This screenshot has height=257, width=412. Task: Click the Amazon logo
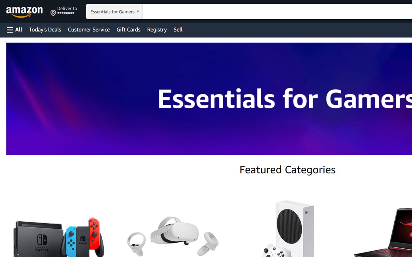(x=24, y=12)
